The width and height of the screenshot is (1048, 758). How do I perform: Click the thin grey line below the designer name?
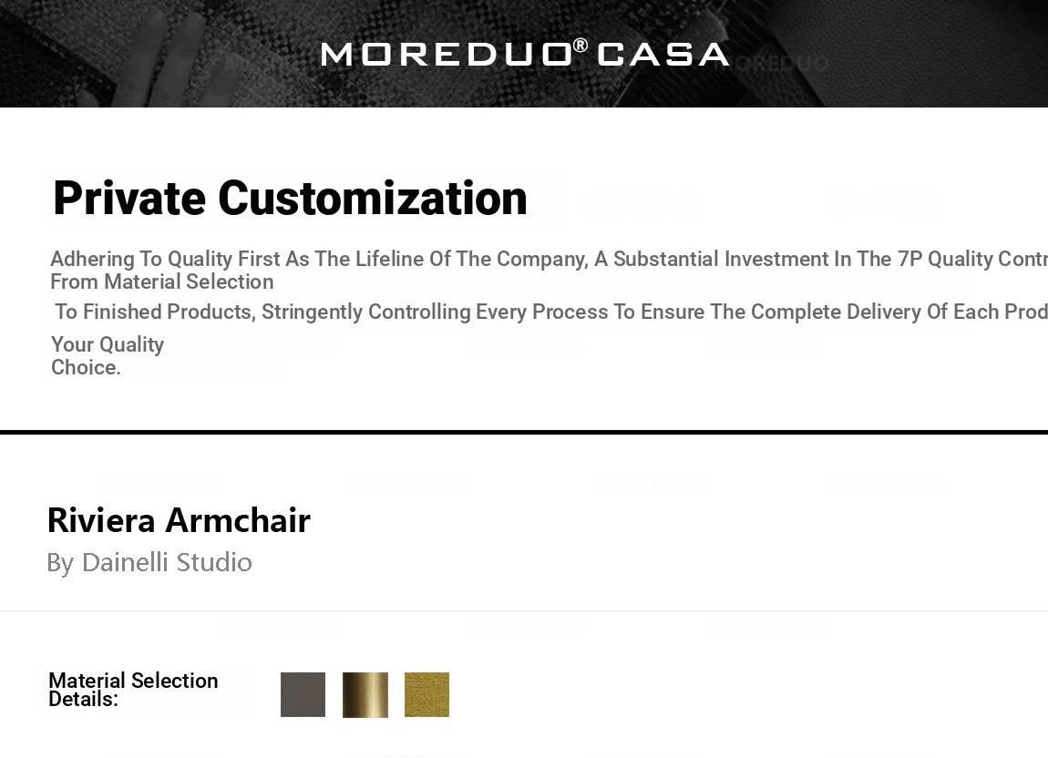[524, 610]
